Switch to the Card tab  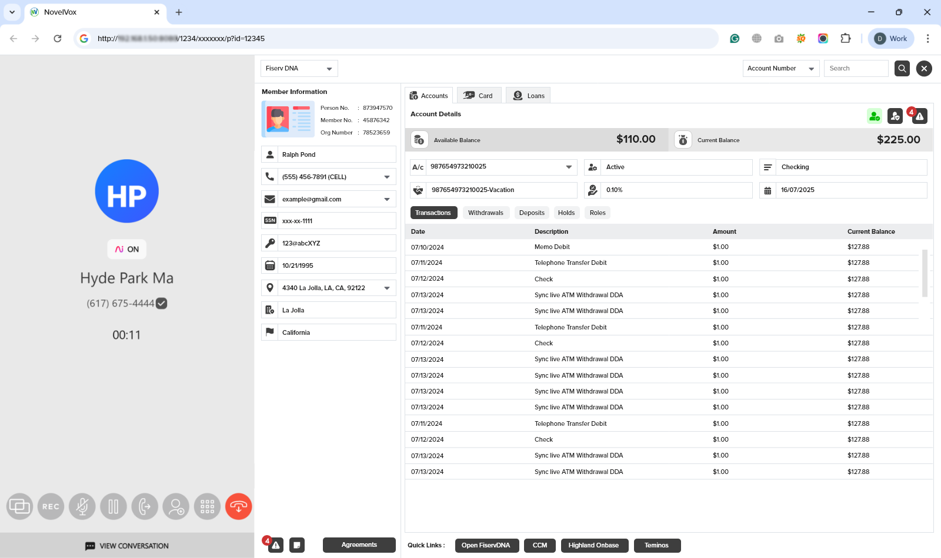[479, 95]
